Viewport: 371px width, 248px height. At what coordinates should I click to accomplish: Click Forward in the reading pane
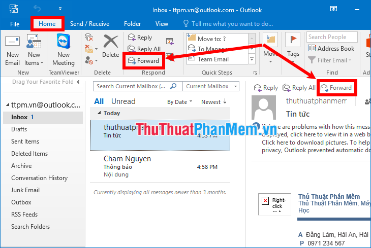point(336,88)
